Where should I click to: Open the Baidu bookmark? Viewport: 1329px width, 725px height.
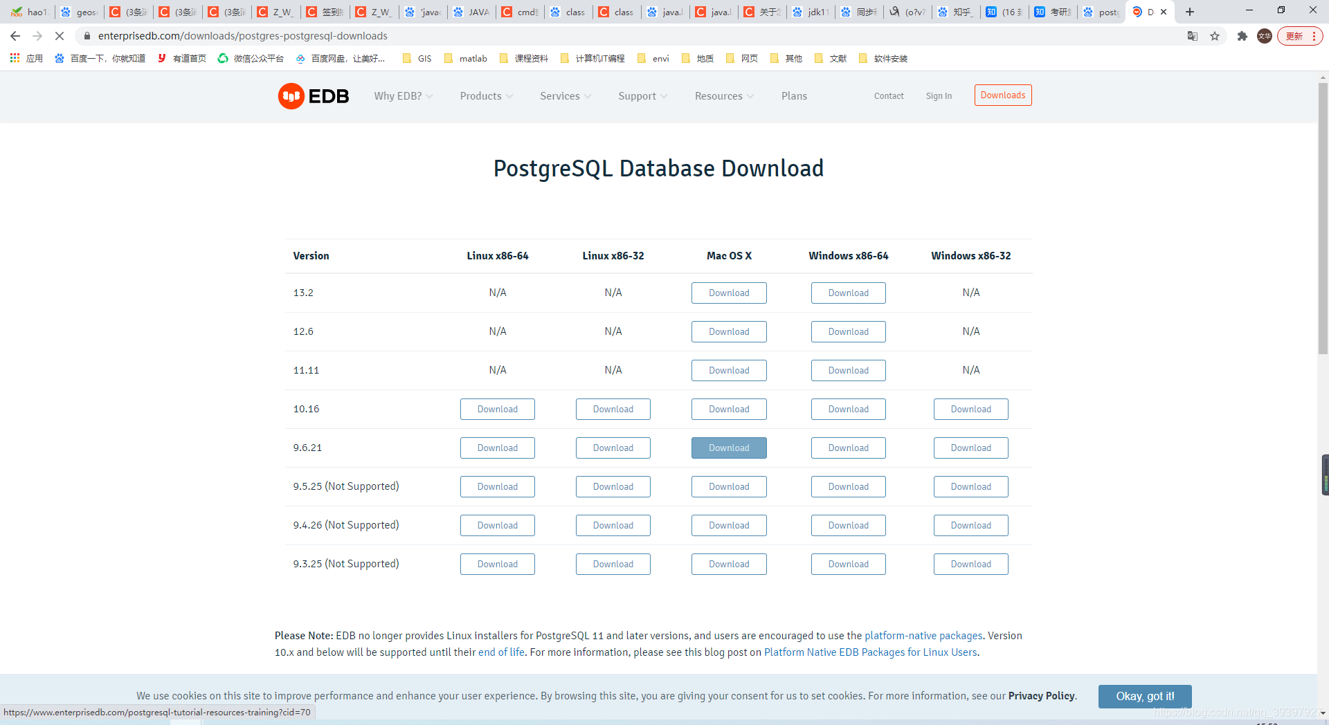100,58
